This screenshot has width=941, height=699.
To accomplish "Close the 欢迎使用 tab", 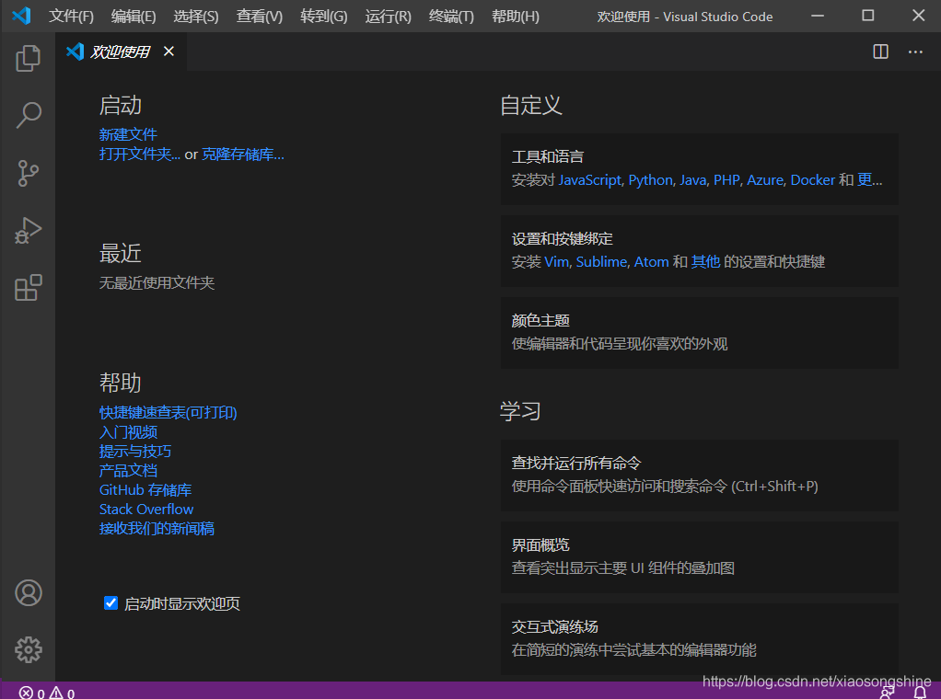I will pos(168,52).
